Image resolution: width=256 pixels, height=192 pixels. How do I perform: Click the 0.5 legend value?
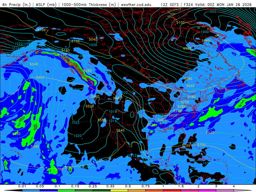pyautogui.click(x=128, y=186)
